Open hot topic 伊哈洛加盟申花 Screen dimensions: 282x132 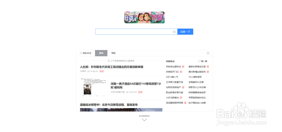pyautogui.click(x=173, y=67)
